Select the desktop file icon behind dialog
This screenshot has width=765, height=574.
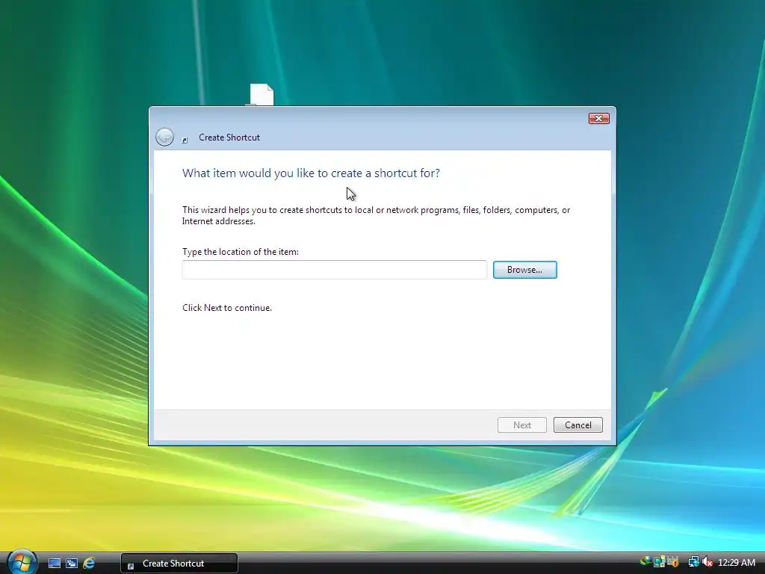261,95
